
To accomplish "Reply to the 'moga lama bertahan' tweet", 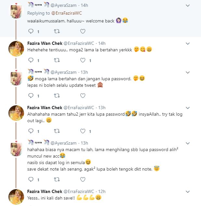I will coord(31,96).
